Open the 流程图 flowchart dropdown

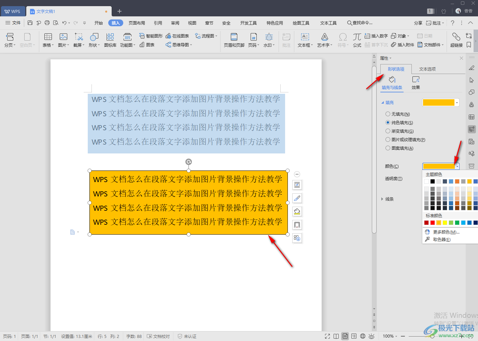[206, 36]
